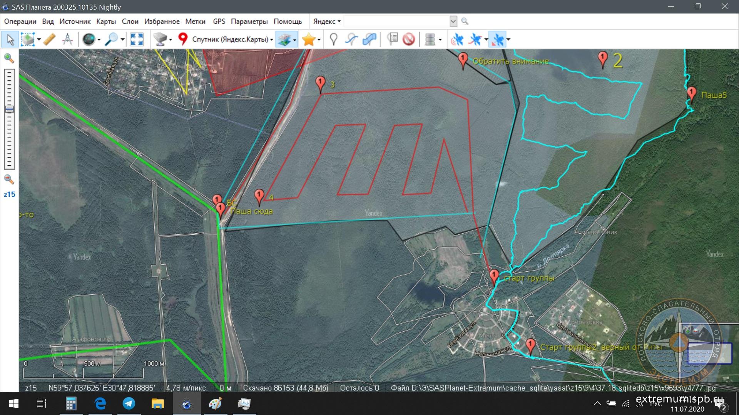Activate the rectangular selection tool
Image resolution: width=739 pixels, height=415 pixels.
27,39
